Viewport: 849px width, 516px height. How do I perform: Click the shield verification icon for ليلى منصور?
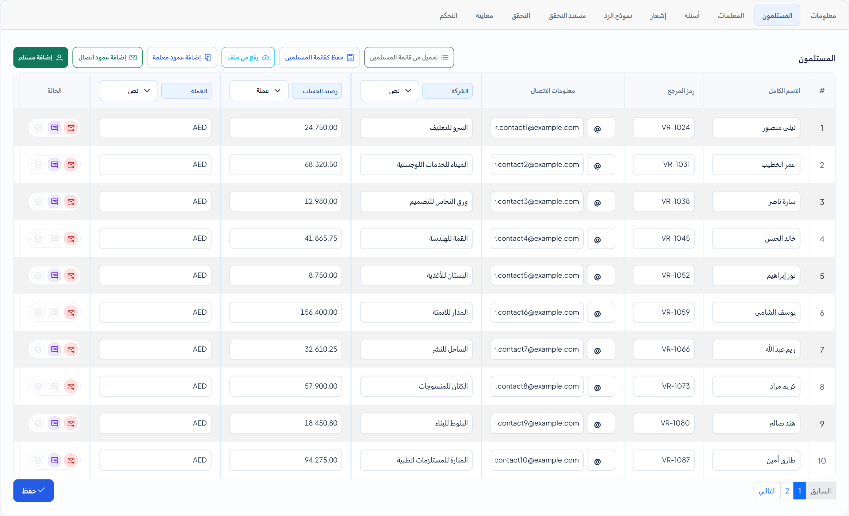click(38, 128)
